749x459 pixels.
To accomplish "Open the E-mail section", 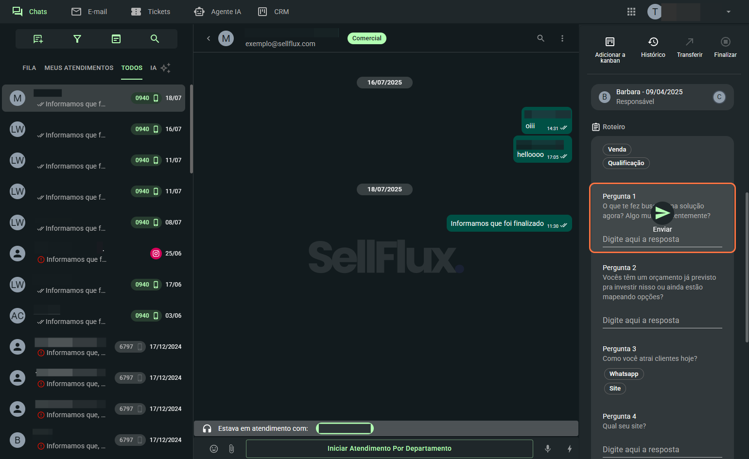I will [89, 12].
